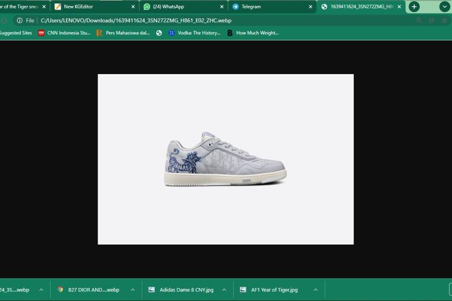The width and height of the screenshot is (452, 301).
Task: Open a new tab with plus button
Action: 414,7
